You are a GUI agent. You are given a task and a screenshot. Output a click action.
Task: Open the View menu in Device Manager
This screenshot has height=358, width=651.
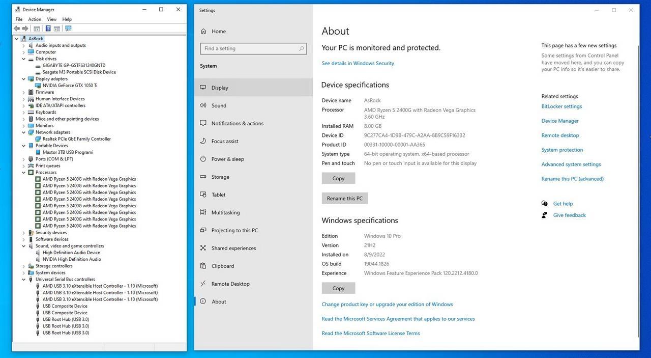click(x=52, y=19)
